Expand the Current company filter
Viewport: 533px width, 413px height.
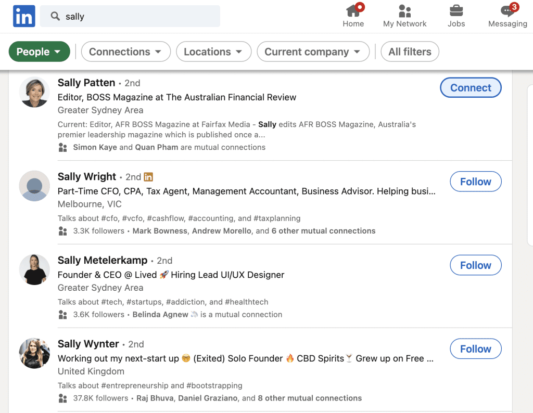pyautogui.click(x=313, y=51)
